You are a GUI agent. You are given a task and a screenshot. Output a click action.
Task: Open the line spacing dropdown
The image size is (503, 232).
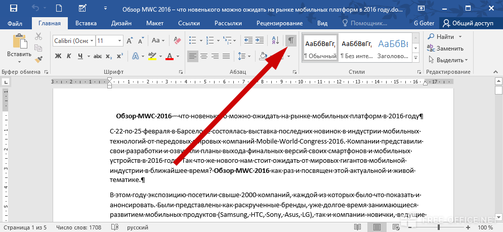pos(244,57)
